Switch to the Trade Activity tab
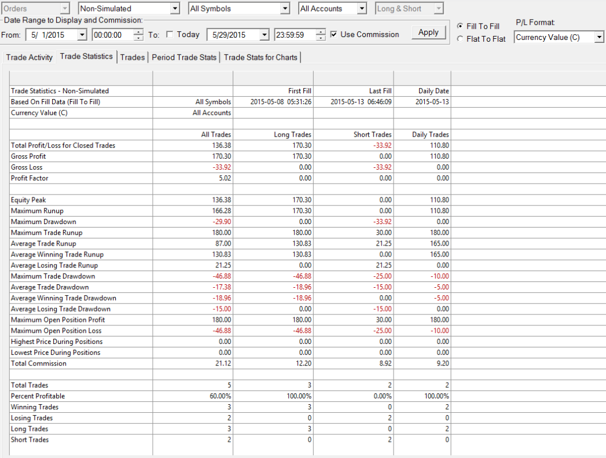Viewport: 606px width, 458px height. coord(29,57)
